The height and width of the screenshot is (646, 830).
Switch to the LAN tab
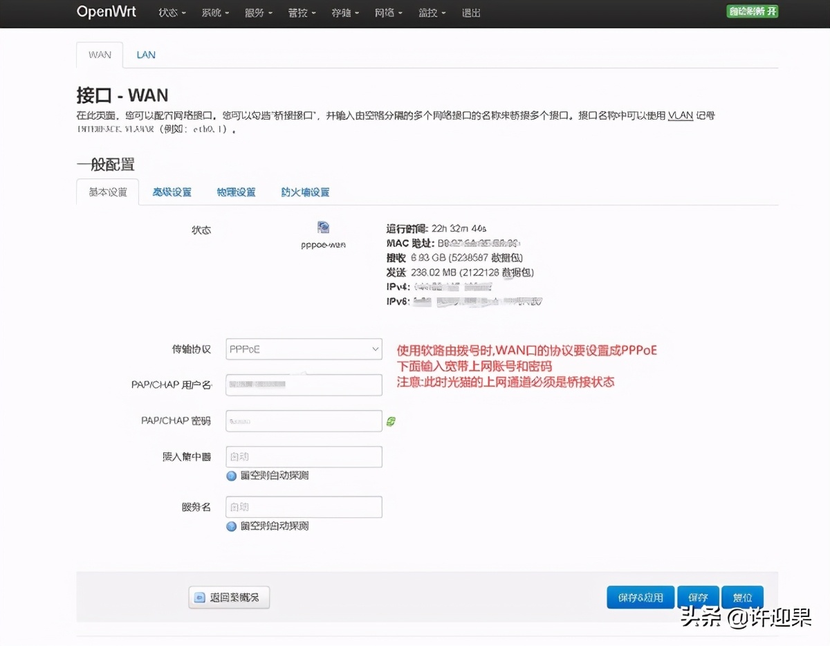(x=145, y=54)
